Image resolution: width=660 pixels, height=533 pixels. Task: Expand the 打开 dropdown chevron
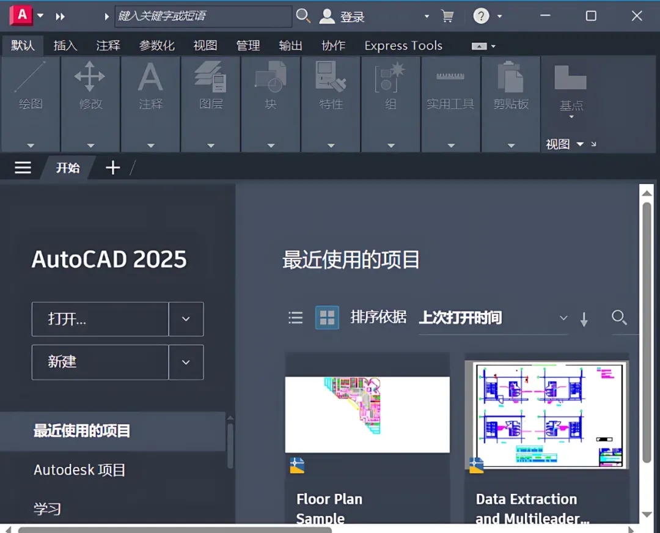tap(186, 319)
